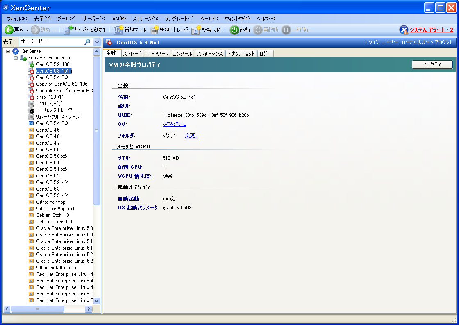This screenshot has height=325, width=459.
Task: Click the stopped VM icon in the CentOS 5.3 No1 title bar
Action: (109, 42)
